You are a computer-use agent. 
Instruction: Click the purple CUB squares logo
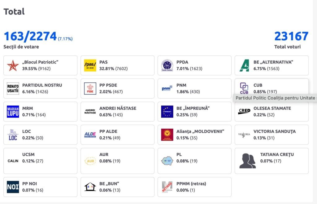pos(244,87)
